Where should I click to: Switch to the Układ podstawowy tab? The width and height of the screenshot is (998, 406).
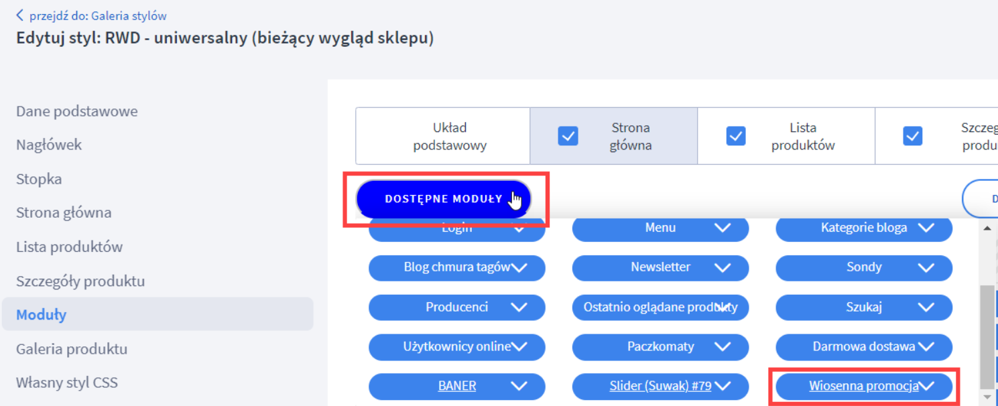tap(442, 135)
